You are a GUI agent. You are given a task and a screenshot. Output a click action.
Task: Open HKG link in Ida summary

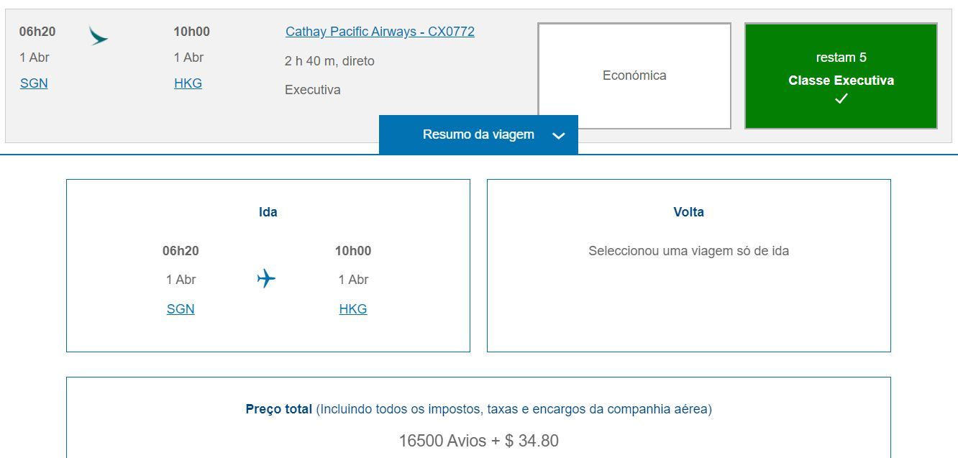tap(353, 309)
